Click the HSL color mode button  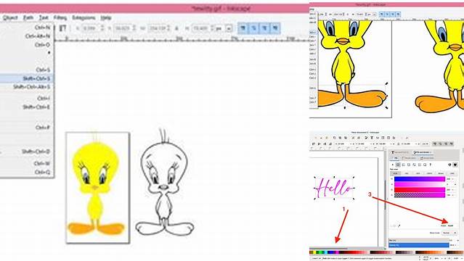407,173
